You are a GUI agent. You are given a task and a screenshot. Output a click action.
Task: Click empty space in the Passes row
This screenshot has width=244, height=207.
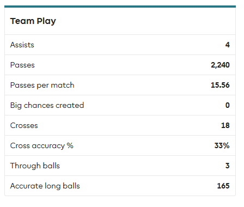(121, 65)
